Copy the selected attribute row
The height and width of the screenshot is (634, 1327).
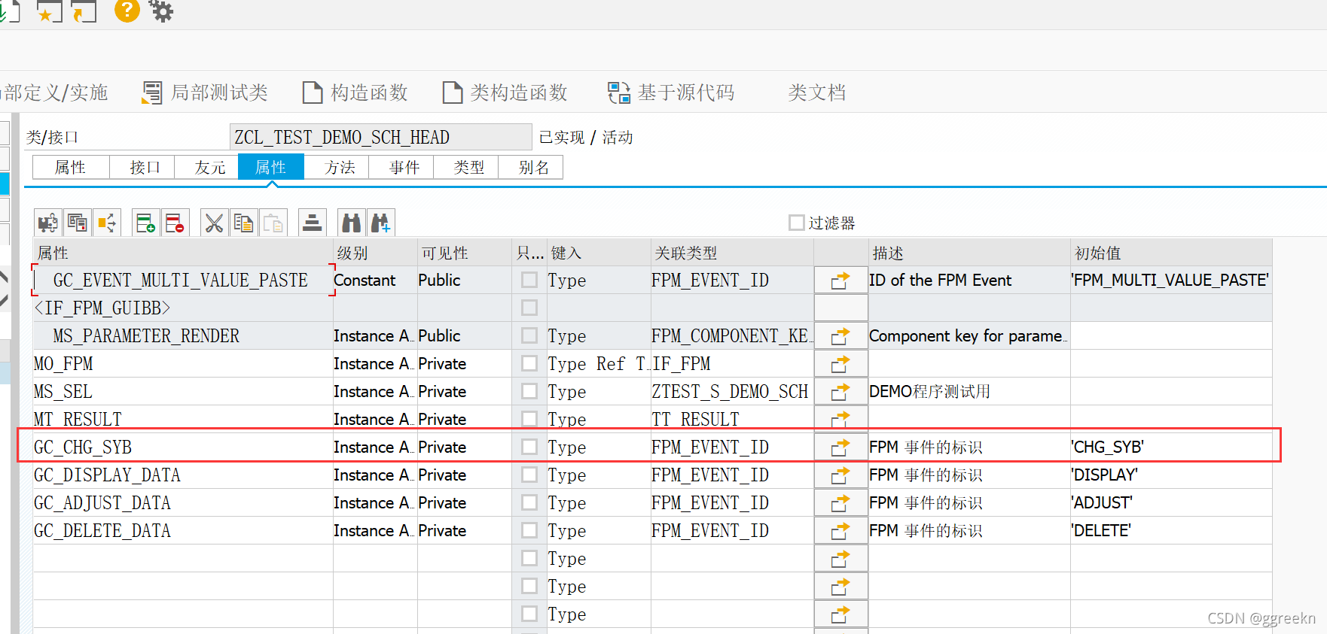[x=243, y=223]
